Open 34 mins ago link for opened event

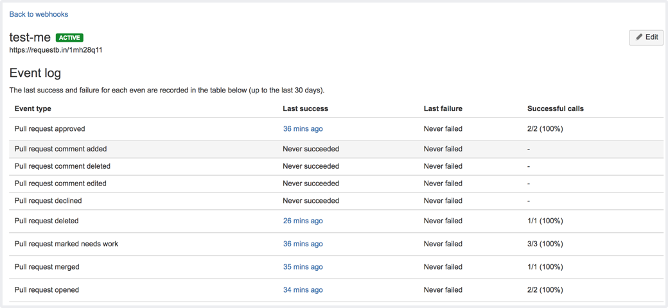[x=303, y=289]
